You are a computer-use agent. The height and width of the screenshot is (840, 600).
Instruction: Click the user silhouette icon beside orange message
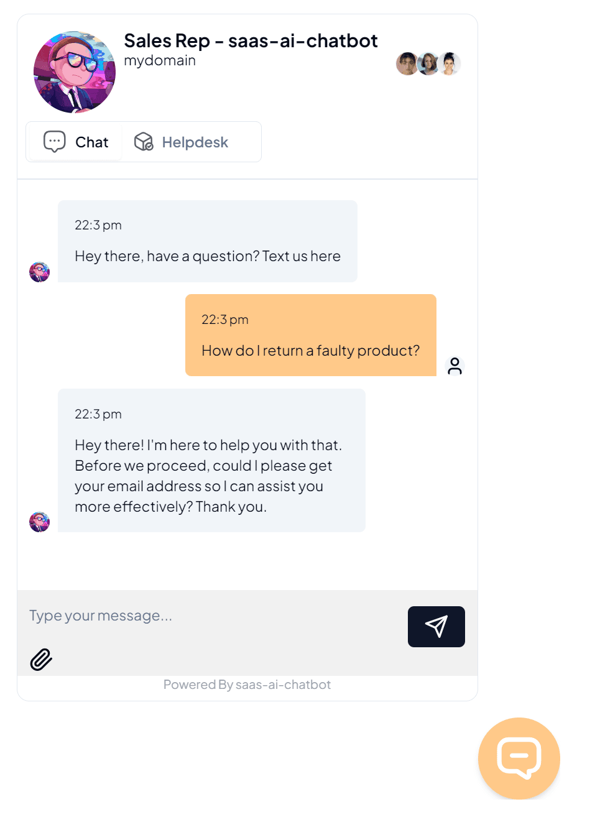click(455, 366)
